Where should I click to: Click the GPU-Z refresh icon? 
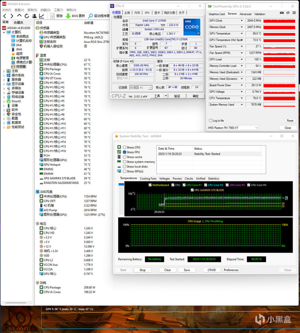(x=288, y=13)
